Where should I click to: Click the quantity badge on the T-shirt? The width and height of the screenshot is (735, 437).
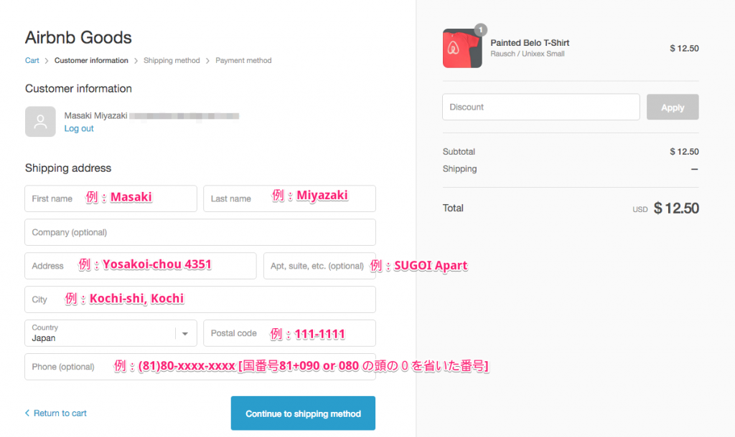click(480, 30)
